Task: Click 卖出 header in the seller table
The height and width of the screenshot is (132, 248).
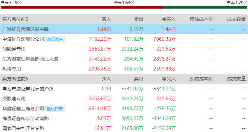Action: click(x=139, y=79)
